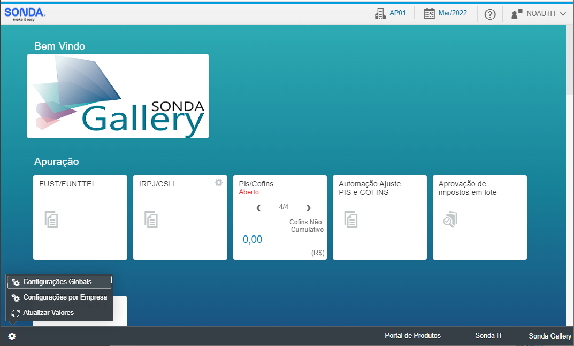Open IRPJ/CSLL tile
This screenshot has width=574, height=346.
[x=180, y=217]
